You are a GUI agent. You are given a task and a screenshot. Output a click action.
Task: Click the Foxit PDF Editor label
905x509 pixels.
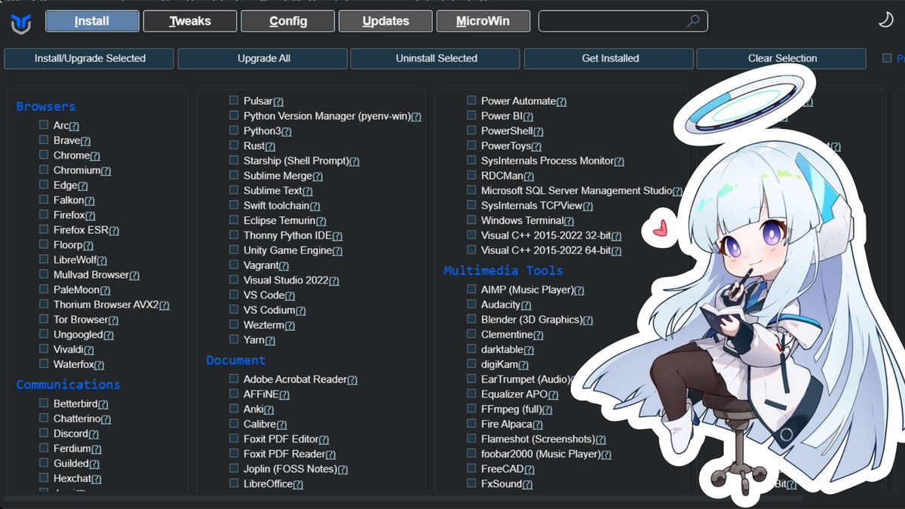pos(281,439)
